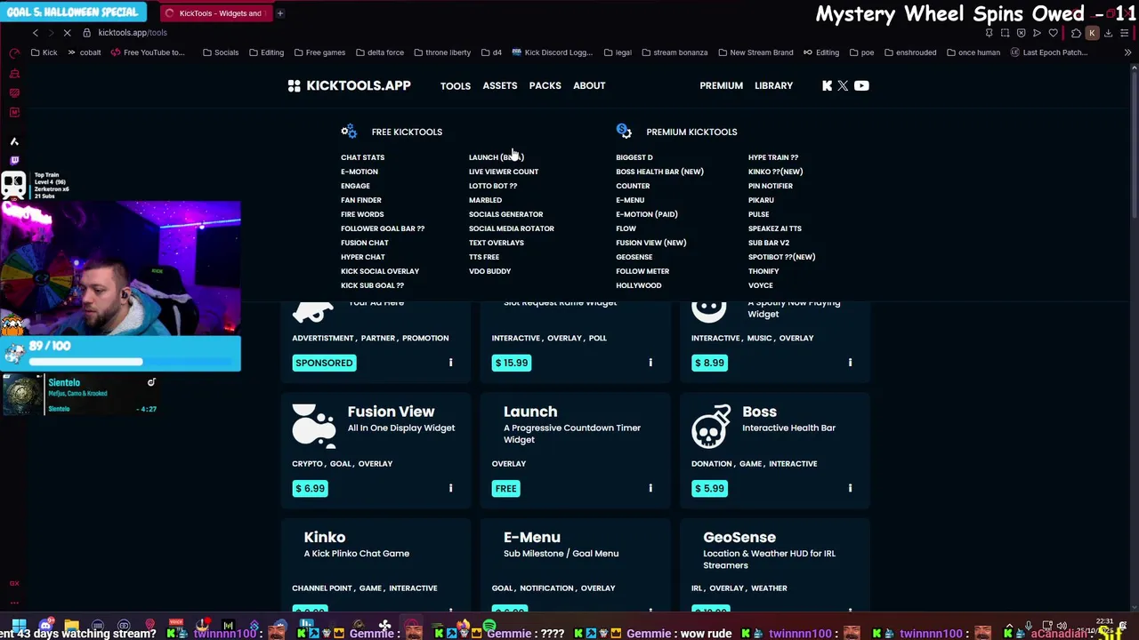The width and height of the screenshot is (1139, 640).
Task: Open FUSION VIEW (NEW) tool
Action: click(x=651, y=243)
